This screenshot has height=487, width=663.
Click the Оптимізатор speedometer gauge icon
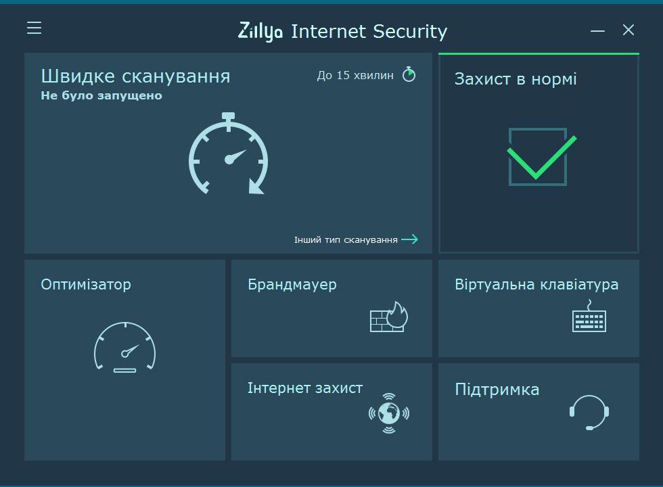(124, 347)
